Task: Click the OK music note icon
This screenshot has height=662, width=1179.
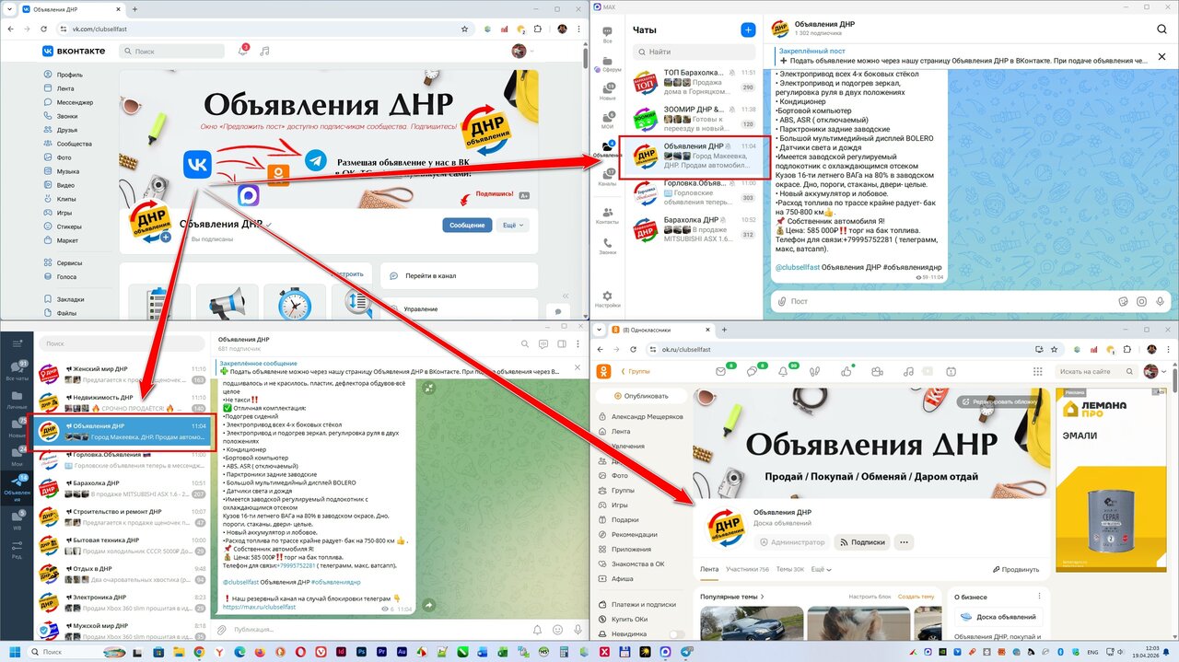Action: point(909,371)
